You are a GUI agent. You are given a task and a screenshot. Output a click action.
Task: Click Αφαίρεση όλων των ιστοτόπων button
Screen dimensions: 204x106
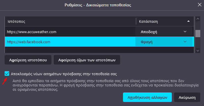tap(87, 60)
